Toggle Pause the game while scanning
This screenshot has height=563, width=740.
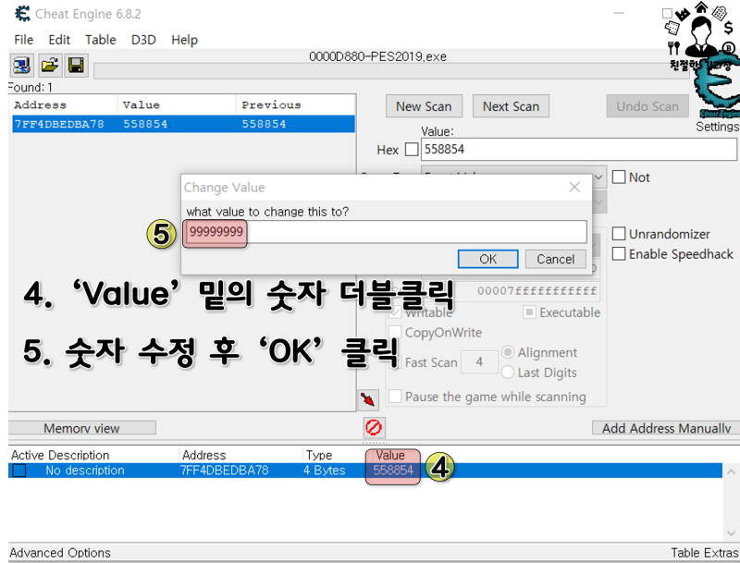click(395, 397)
